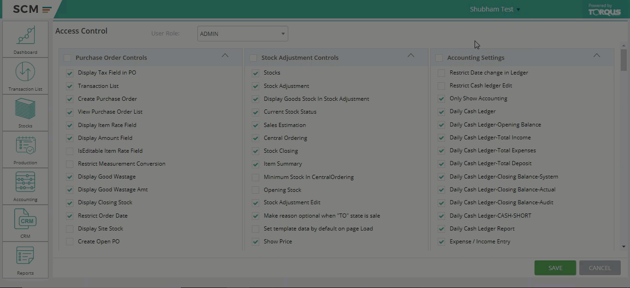Open the Transaction List sidebar icon
Screen dimensions: 630x288
(25, 76)
